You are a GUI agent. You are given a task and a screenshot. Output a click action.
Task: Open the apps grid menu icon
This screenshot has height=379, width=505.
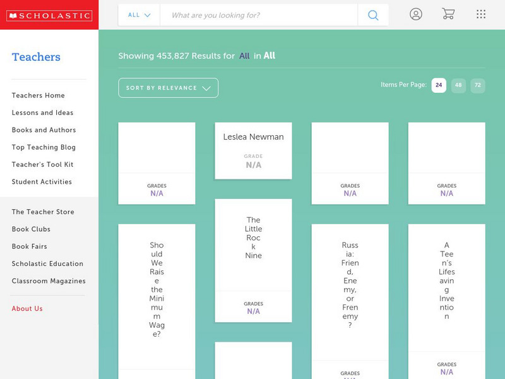481,14
